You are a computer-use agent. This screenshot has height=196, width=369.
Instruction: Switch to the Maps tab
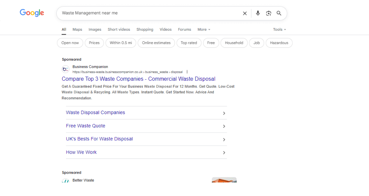pos(77,30)
